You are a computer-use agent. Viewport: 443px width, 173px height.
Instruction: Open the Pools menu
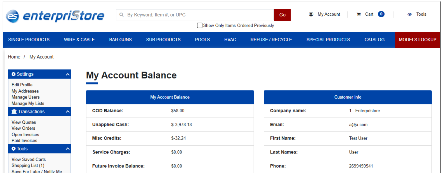pos(202,40)
